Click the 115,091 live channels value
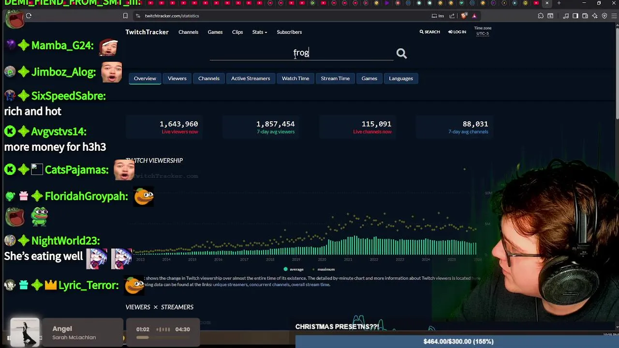 coord(376,124)
